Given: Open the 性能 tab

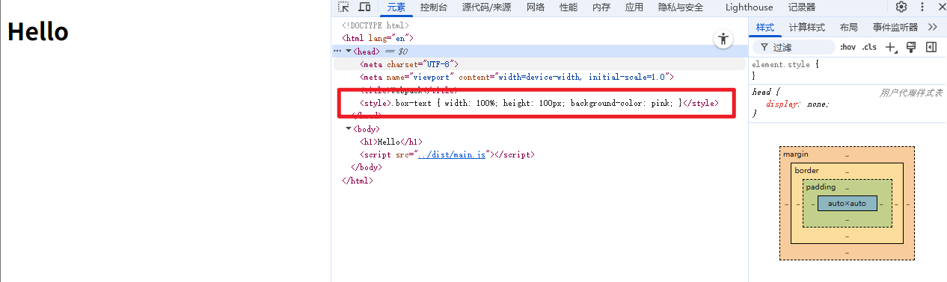Looking at the screenshot, I should [568, 7].
